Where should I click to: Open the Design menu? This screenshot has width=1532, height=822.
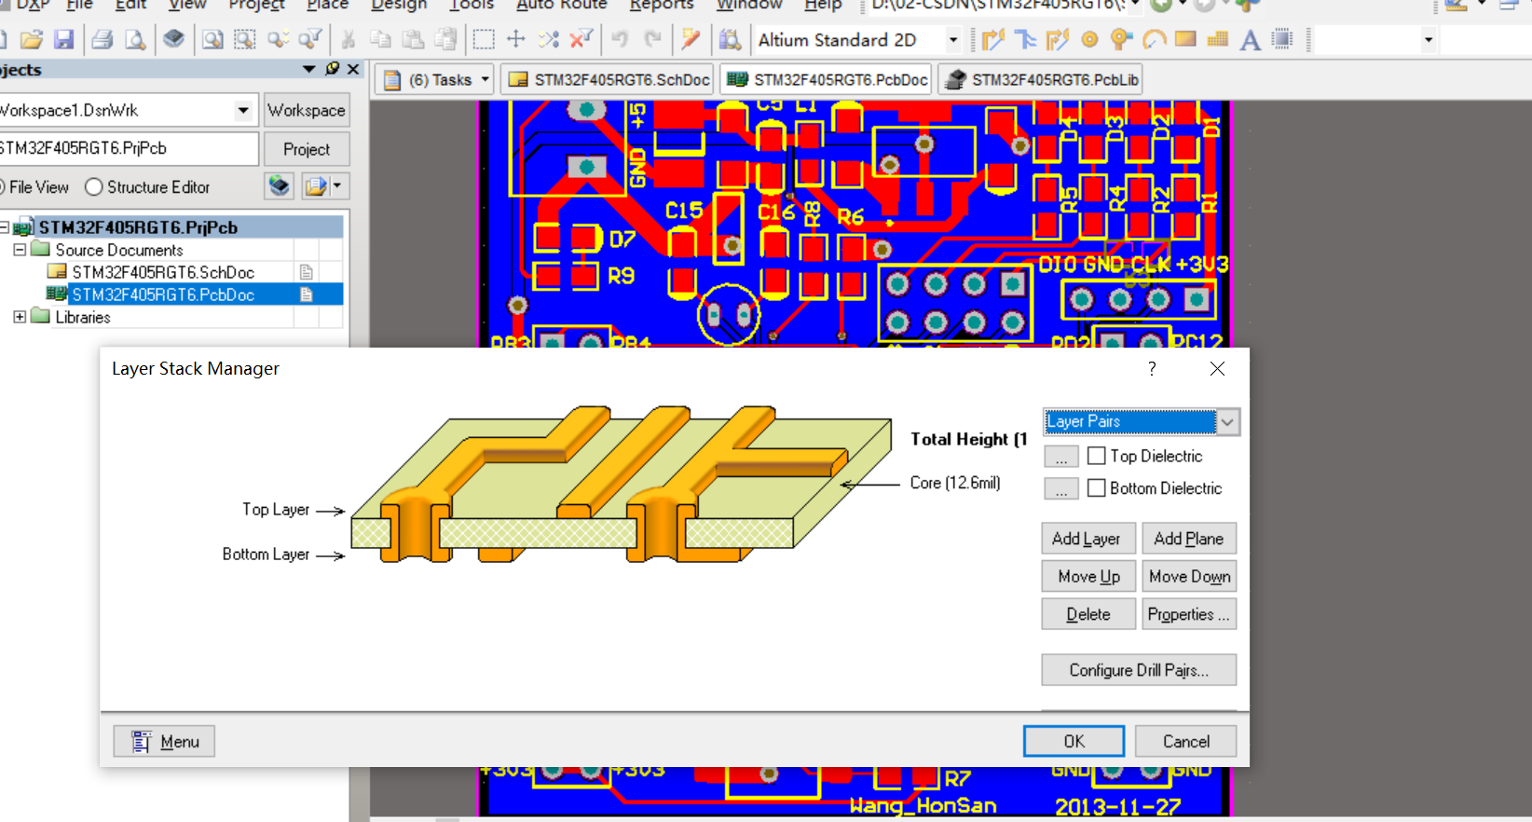click(x=399, y=5)
